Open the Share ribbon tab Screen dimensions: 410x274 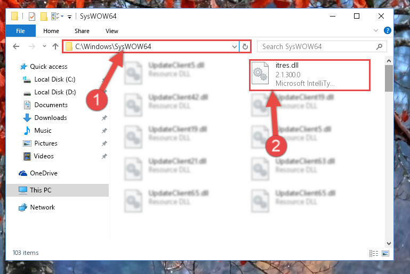[82, 31]
